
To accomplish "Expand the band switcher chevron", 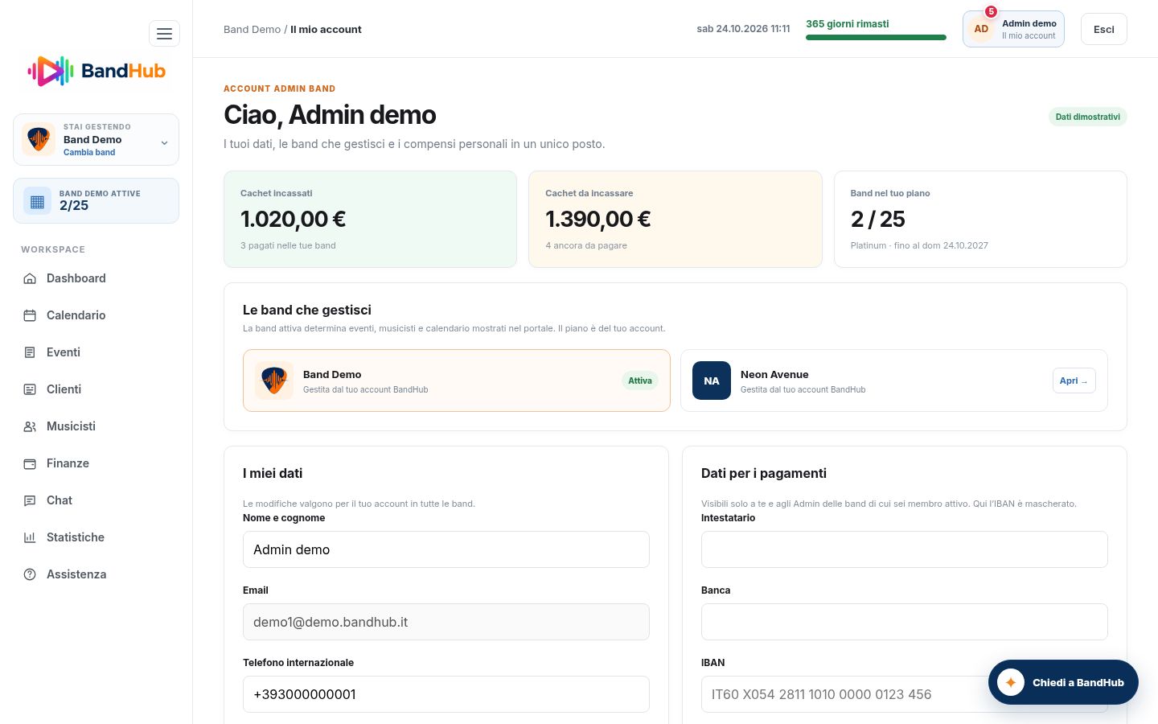I will pyautogui.click(x=164, y=143).
